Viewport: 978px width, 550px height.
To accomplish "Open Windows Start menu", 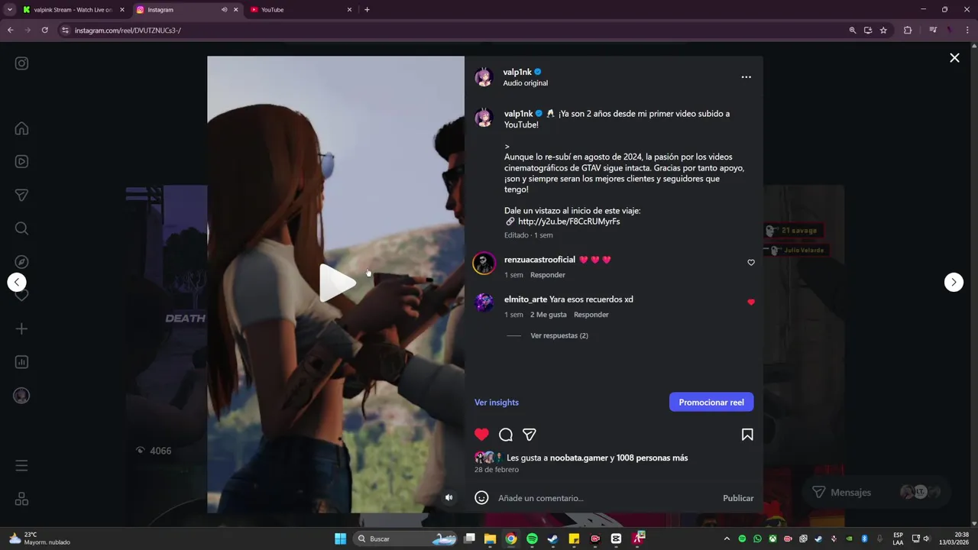I will pyautogui.click(x=340, y=539).
